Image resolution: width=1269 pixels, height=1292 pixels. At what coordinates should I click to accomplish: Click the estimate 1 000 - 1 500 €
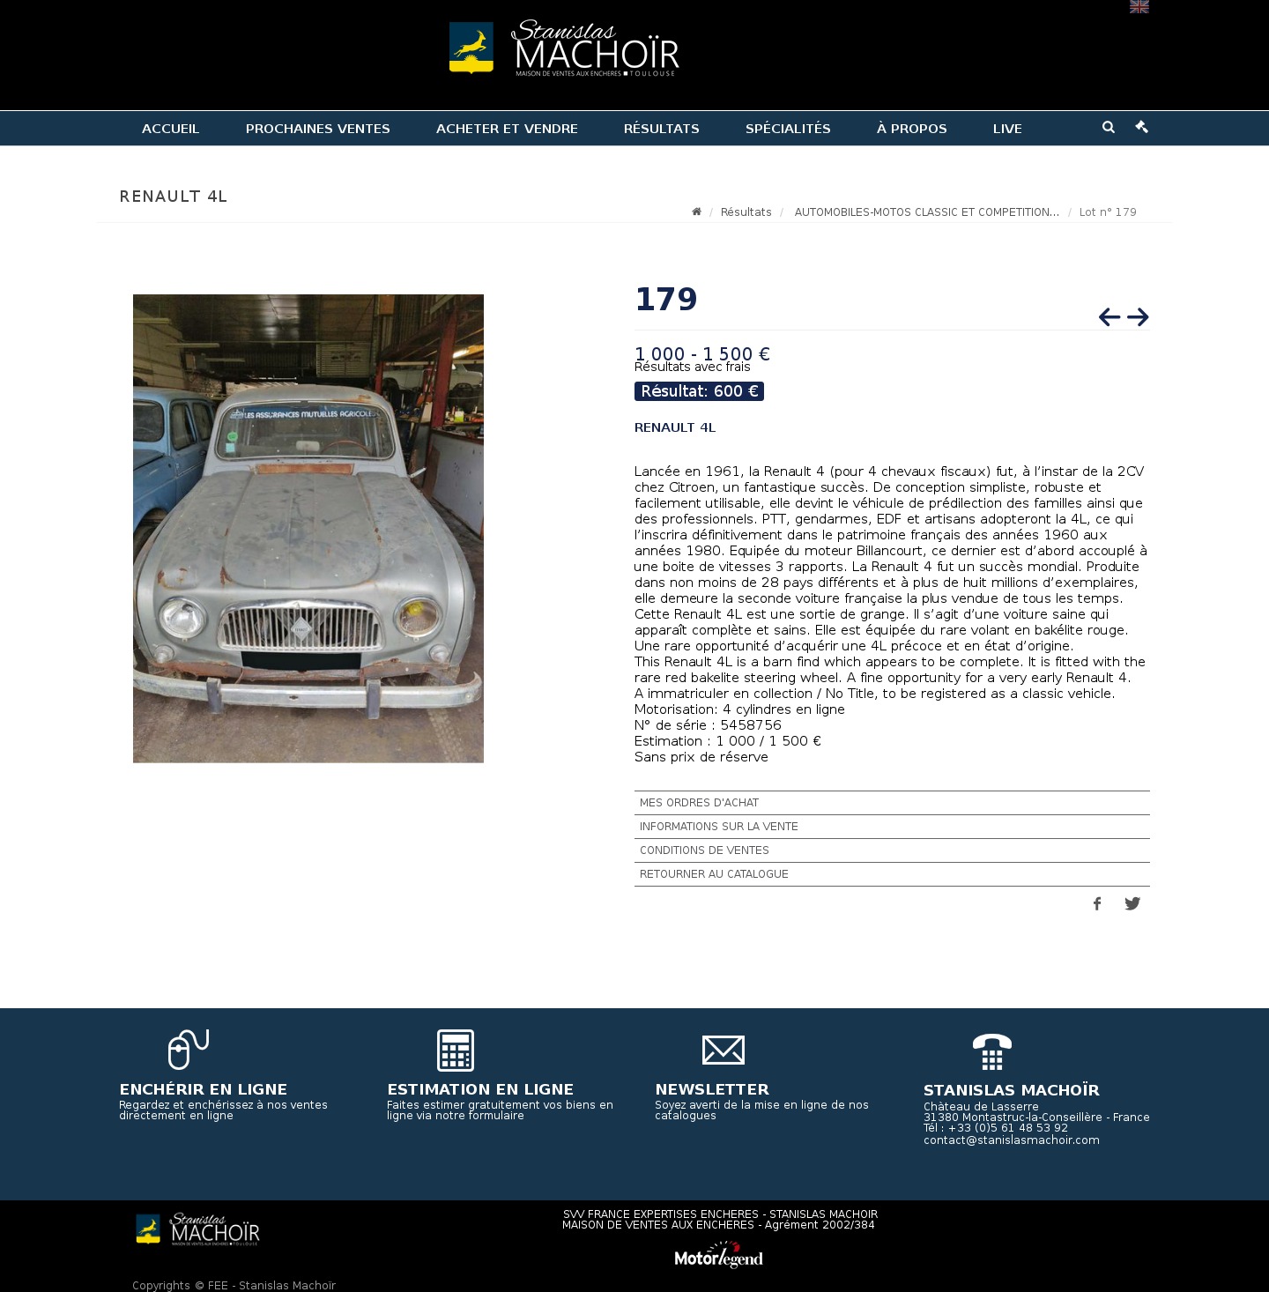point(702,353)
